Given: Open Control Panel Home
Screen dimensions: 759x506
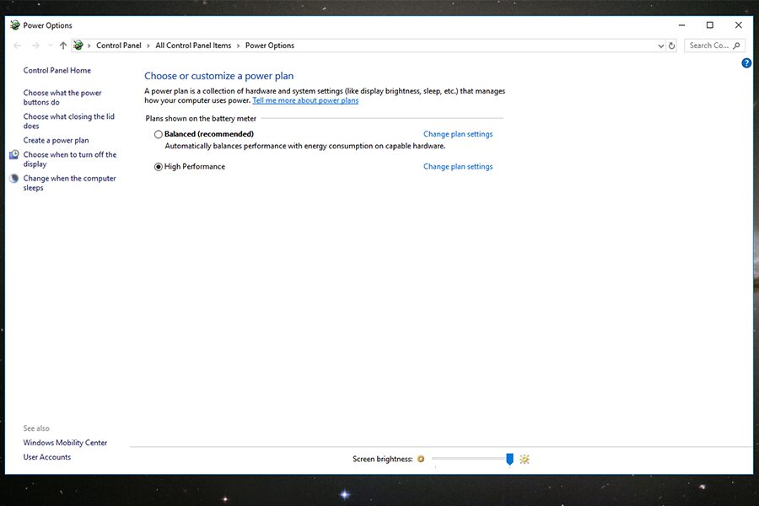Looking at the screenshot, I should click(57, 70).
